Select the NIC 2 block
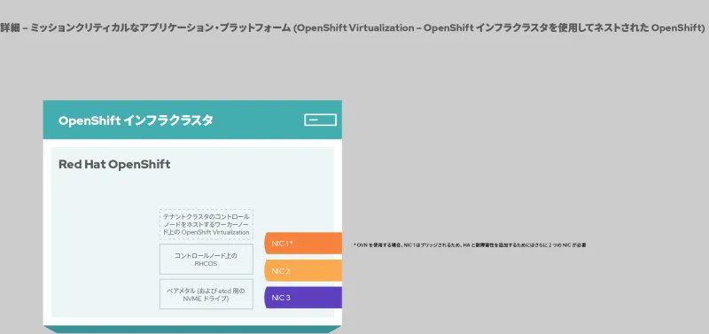Image resolution: width=709 pixels, height=334 pixels. [x=303, y=271]
